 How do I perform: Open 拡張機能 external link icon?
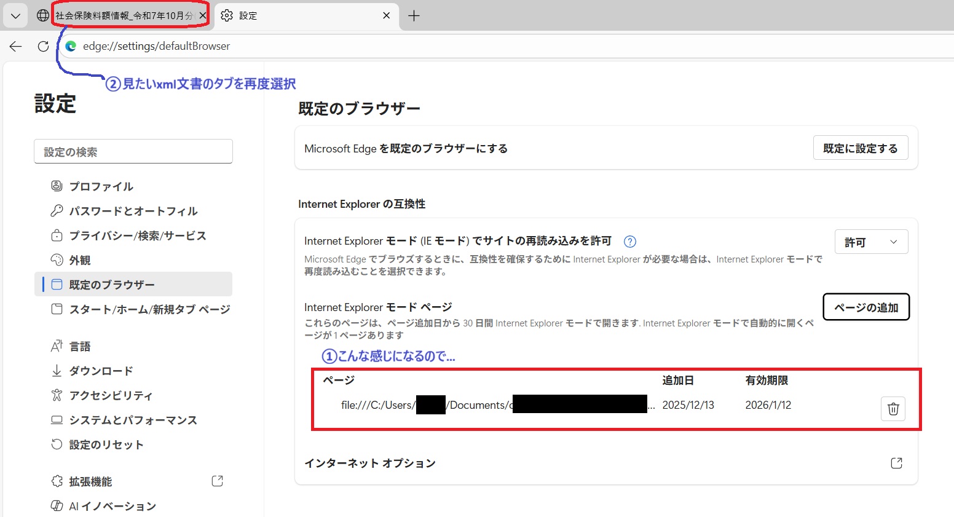217,481
